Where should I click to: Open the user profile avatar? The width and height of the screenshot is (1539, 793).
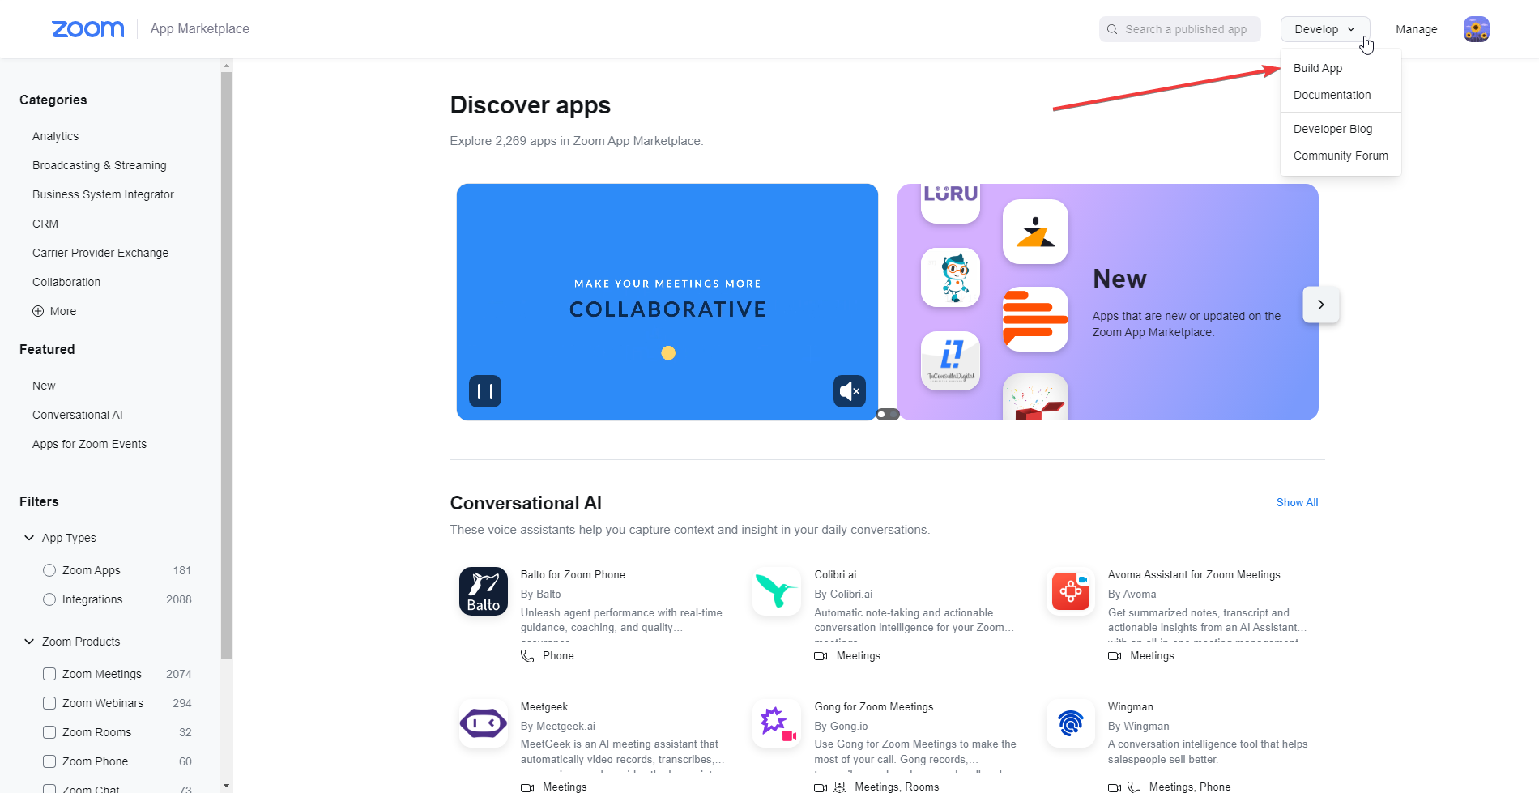pos(1476,29)
